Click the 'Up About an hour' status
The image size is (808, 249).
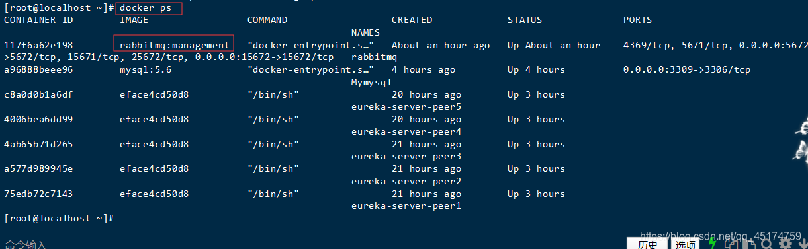pos(554,45)
